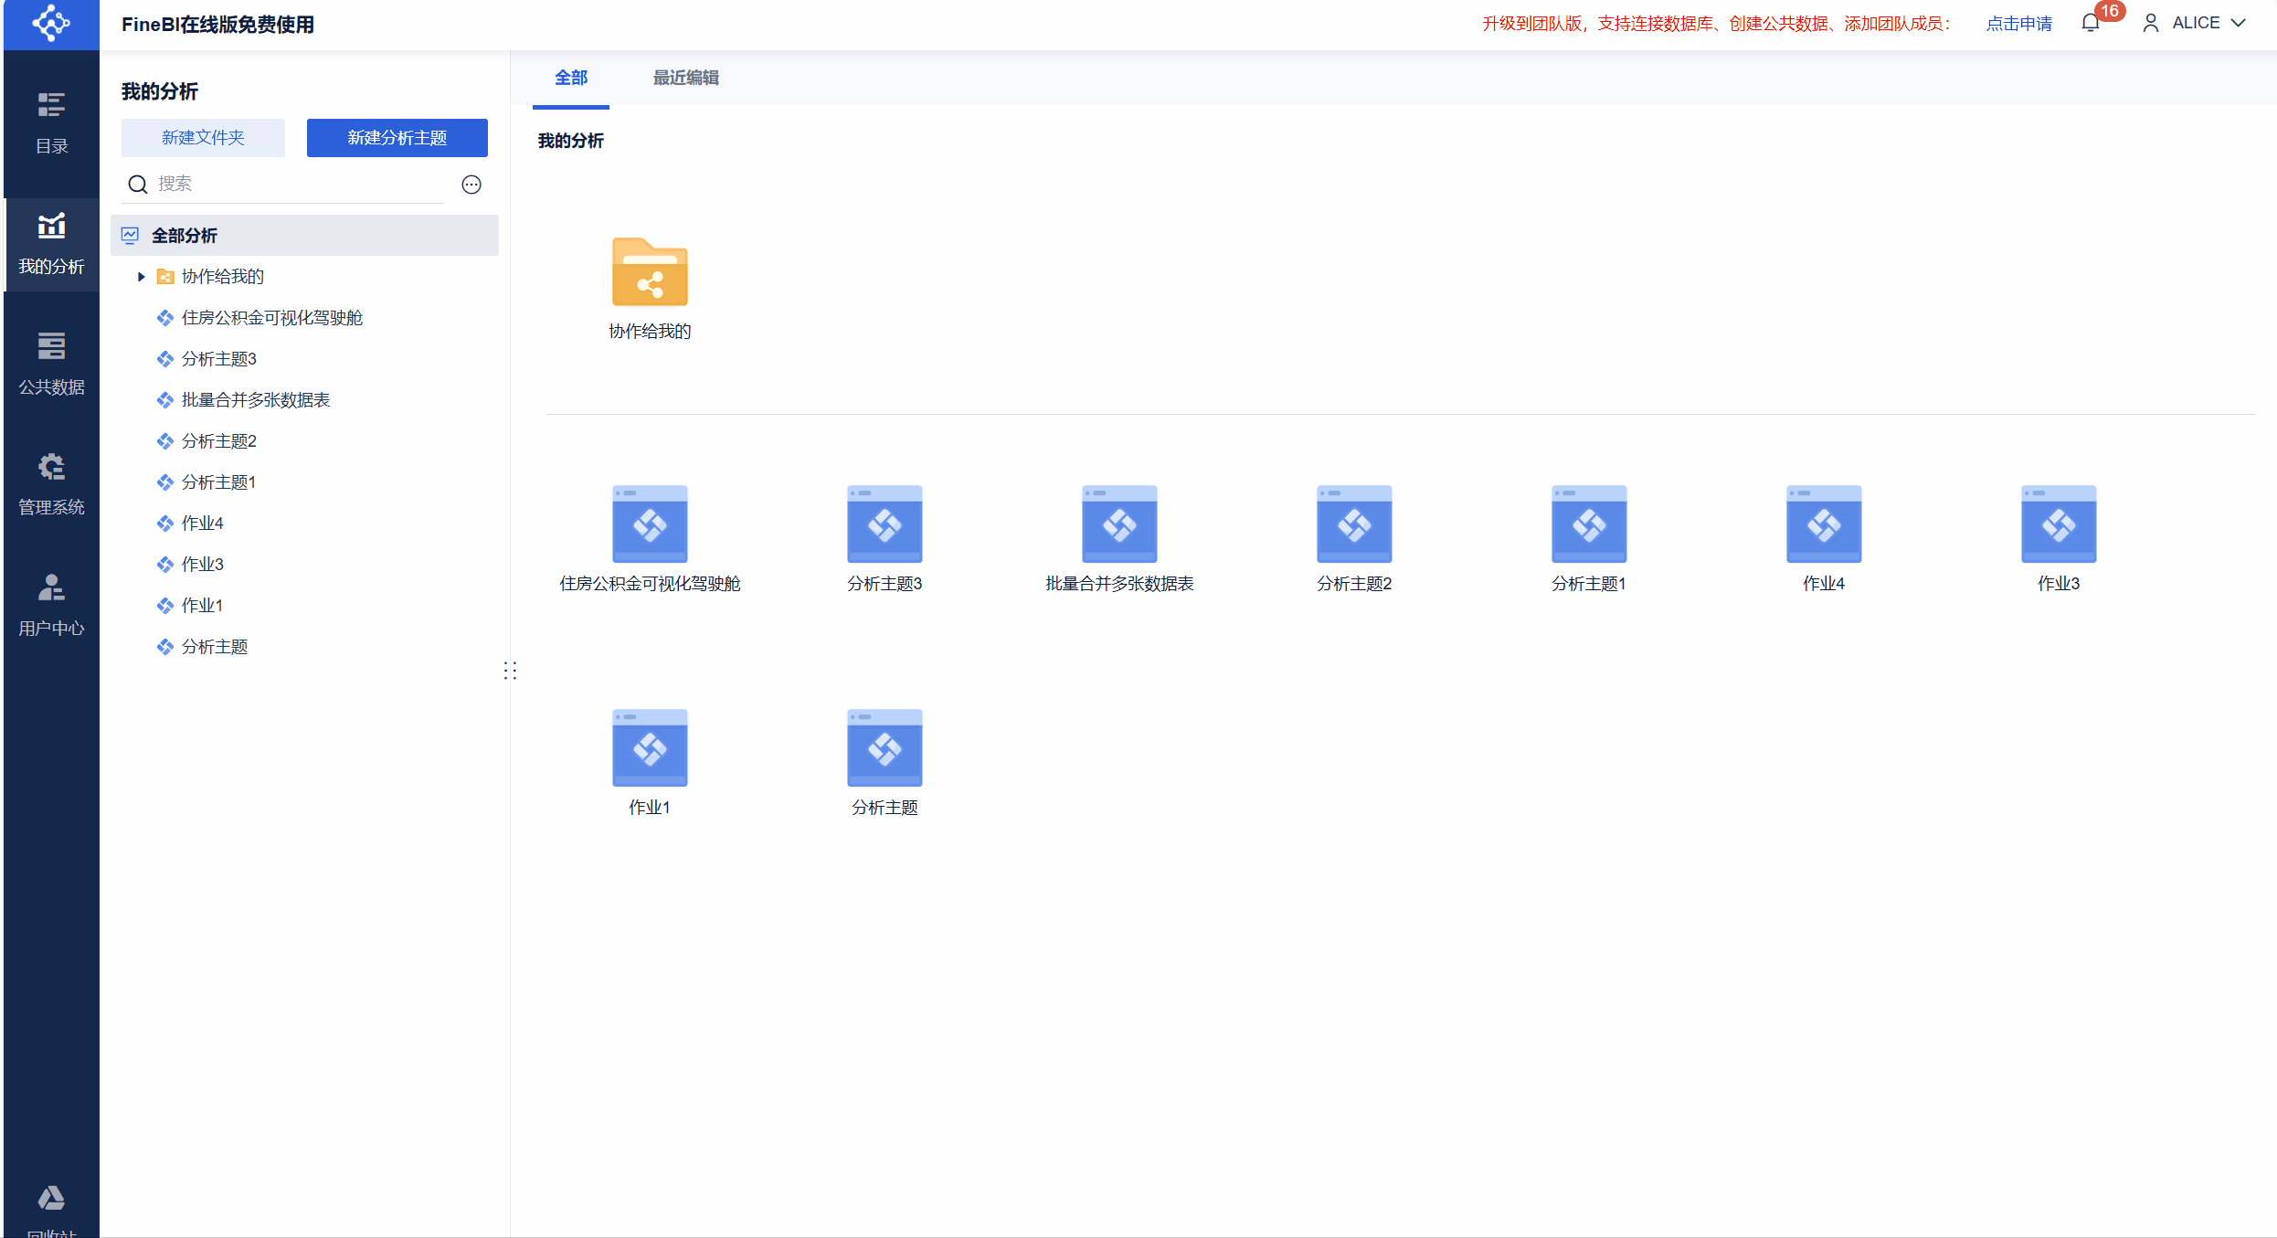Open the 分析主题3 subject card
The width and height of the screenshot is (2277, 1238).
click(884, 538)
